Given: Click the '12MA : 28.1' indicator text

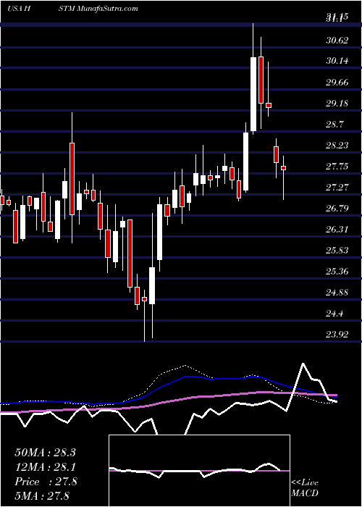Looking at the screenshot, I should (x=45, y=467).
